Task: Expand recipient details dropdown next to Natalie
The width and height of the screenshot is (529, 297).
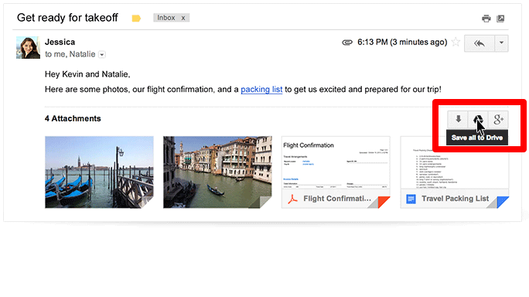Action: click(x=102, y=54)
